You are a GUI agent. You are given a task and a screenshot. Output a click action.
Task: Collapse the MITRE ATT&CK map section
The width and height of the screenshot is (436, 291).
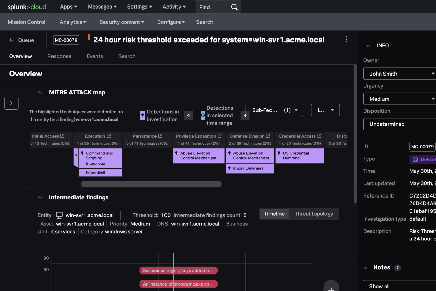tap(40, 92)
